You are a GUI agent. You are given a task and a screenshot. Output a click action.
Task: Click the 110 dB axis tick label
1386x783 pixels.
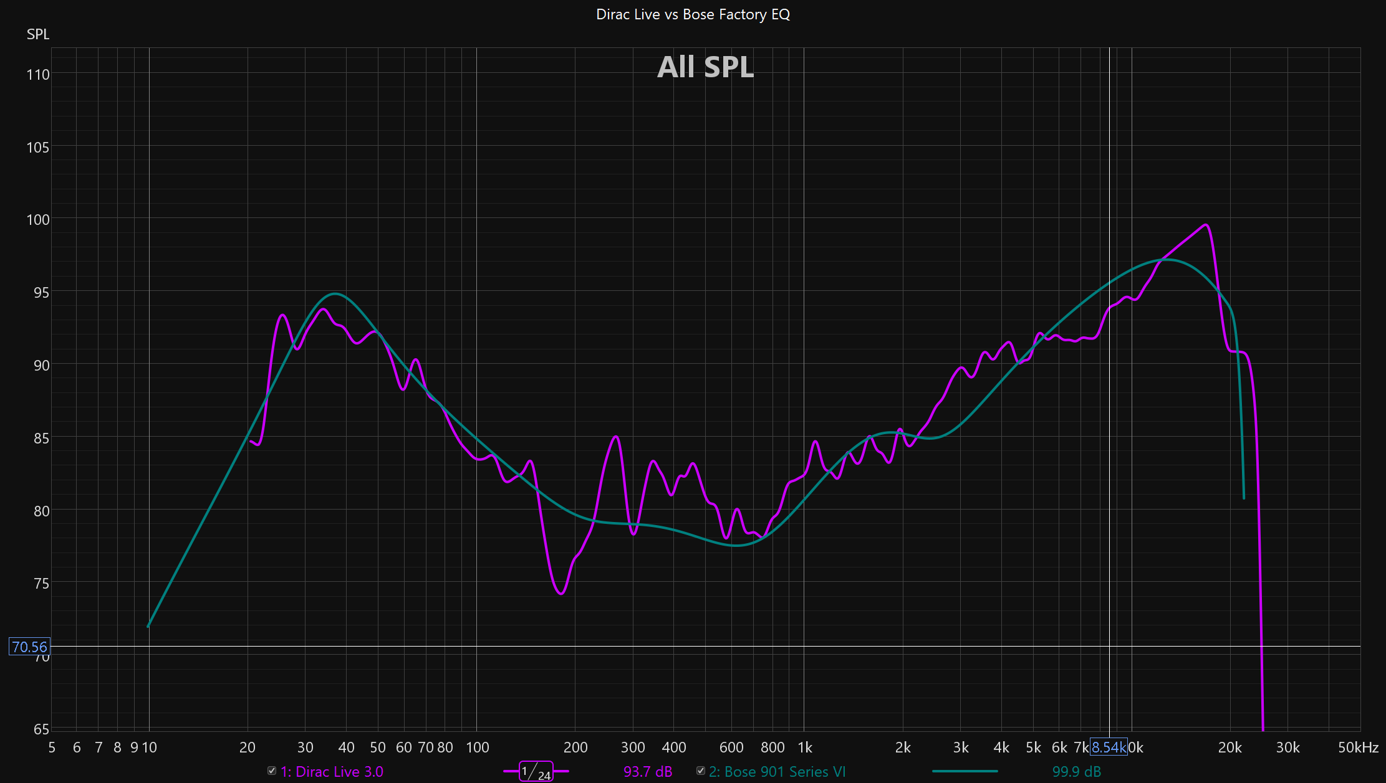tap(37, 75)
